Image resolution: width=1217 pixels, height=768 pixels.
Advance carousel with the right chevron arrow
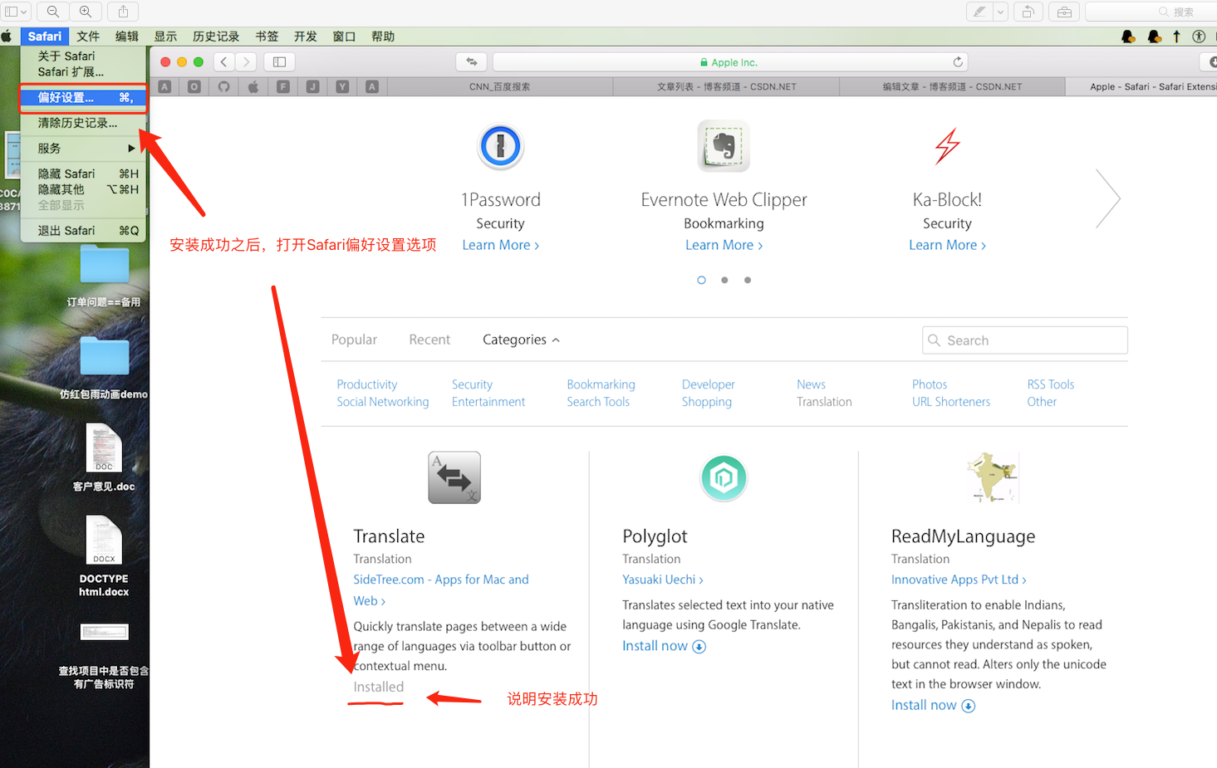pyautogui.click(x=1107, y=198)
